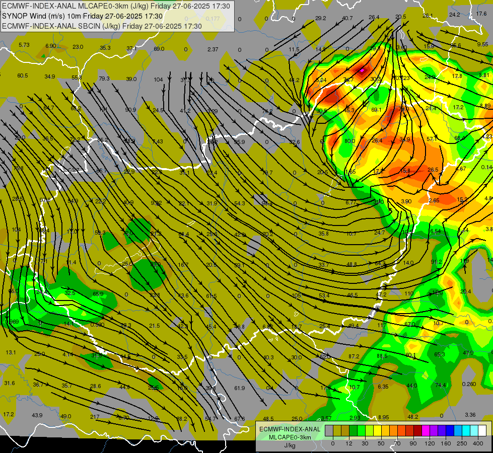Click the map value 98.4
The image size is (493, 453).
point(267,204)
